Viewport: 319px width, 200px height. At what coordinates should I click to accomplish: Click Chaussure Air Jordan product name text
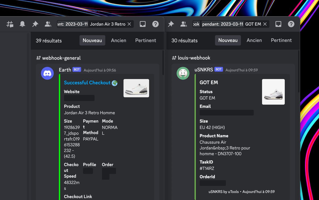225,148
